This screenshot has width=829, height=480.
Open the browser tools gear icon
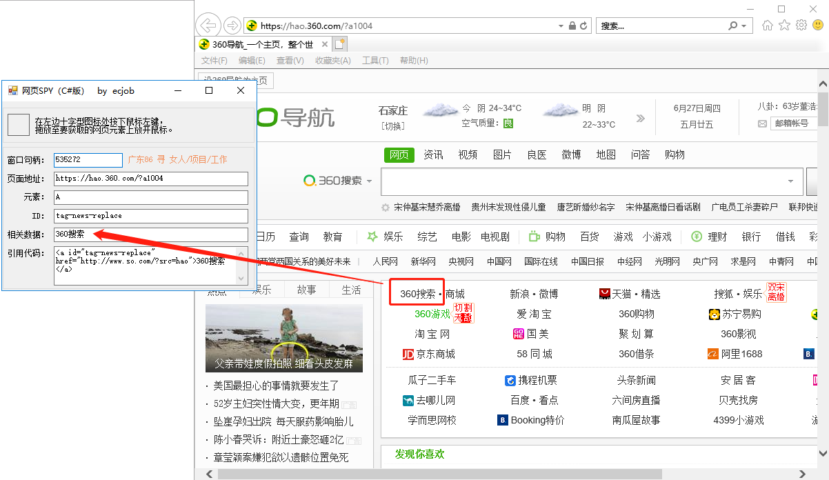(801, 26)
